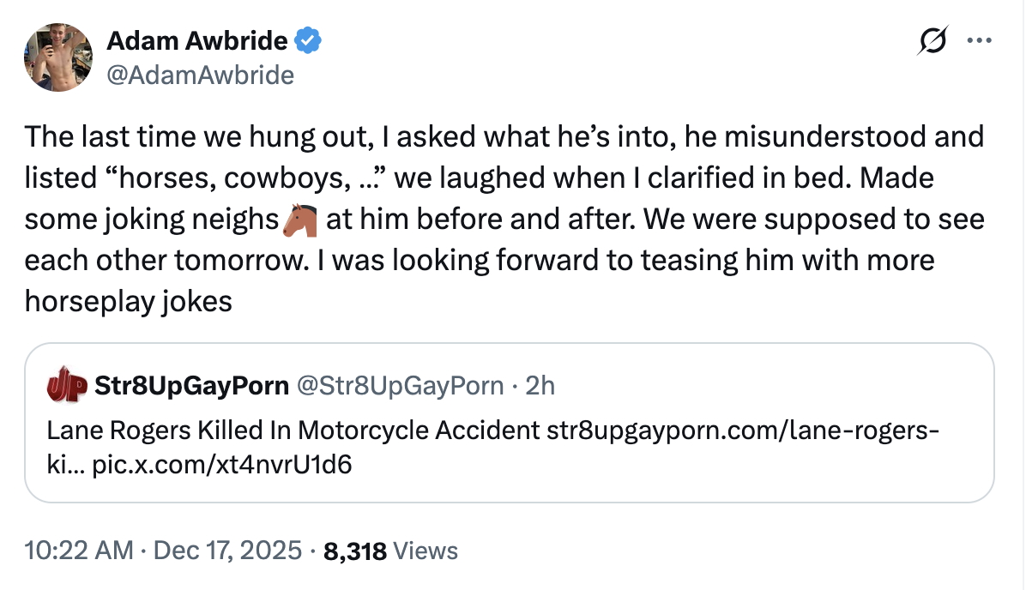
Task: Click the quoted tweet's 2h timestamp
Action: click(x=540, y=386)
